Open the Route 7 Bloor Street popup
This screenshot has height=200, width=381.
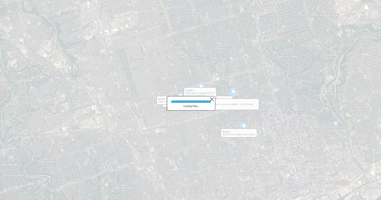(239, 133)
